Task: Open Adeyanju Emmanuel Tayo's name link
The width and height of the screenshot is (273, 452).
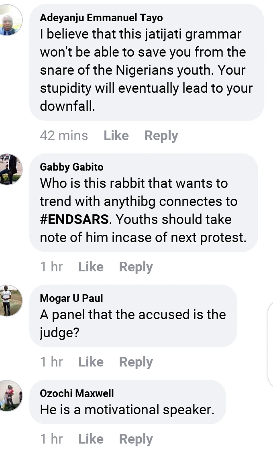Action: (101, 18)
